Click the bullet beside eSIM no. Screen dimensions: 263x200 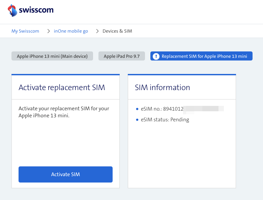(x=137, y=109)
